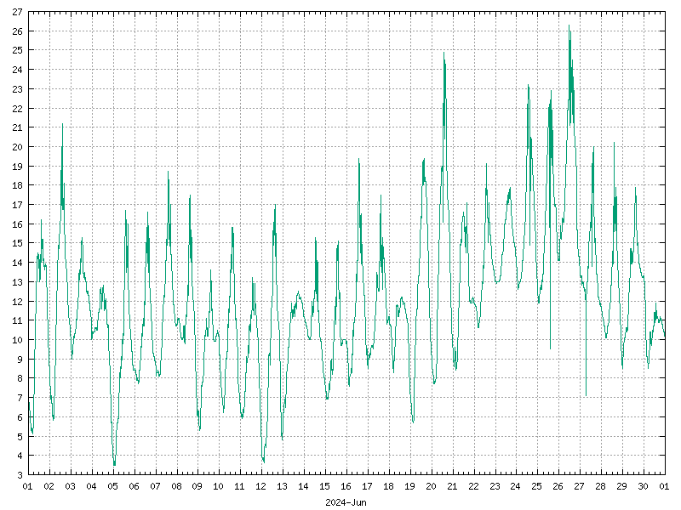Click the y-axis label 7
681x510 pixels.
coord(20,398)
